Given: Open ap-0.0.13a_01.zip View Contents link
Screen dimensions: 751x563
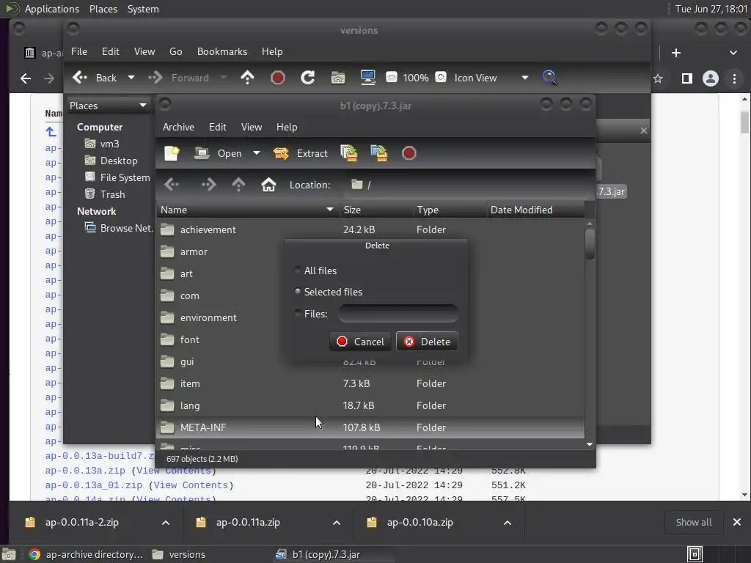Looking at the screenshot, I should [191, 485].
